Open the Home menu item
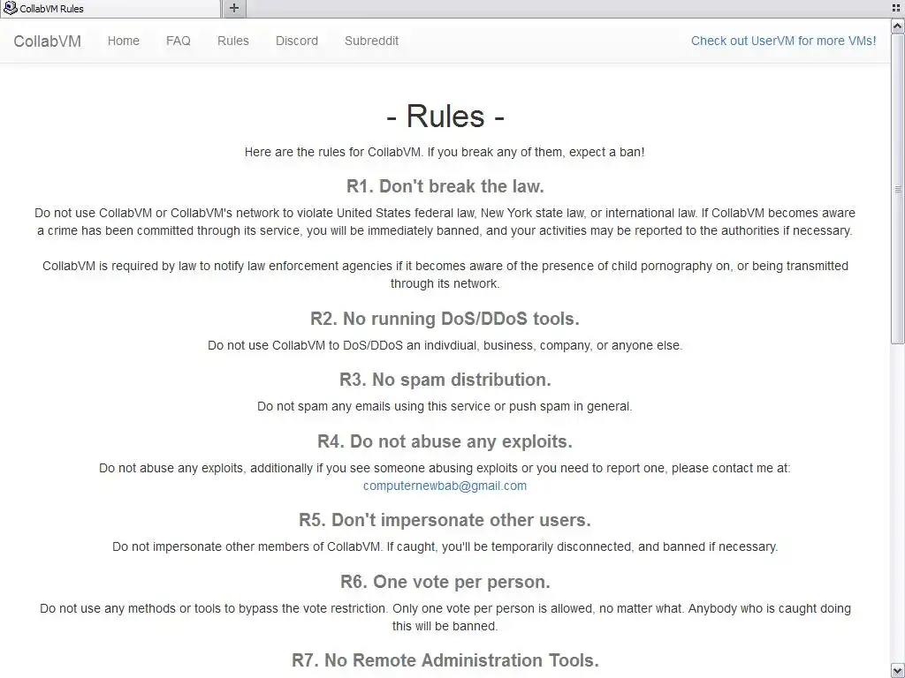The height and width of the screenshot is (678, 905). pyautogui.click(x=124, y=41)
